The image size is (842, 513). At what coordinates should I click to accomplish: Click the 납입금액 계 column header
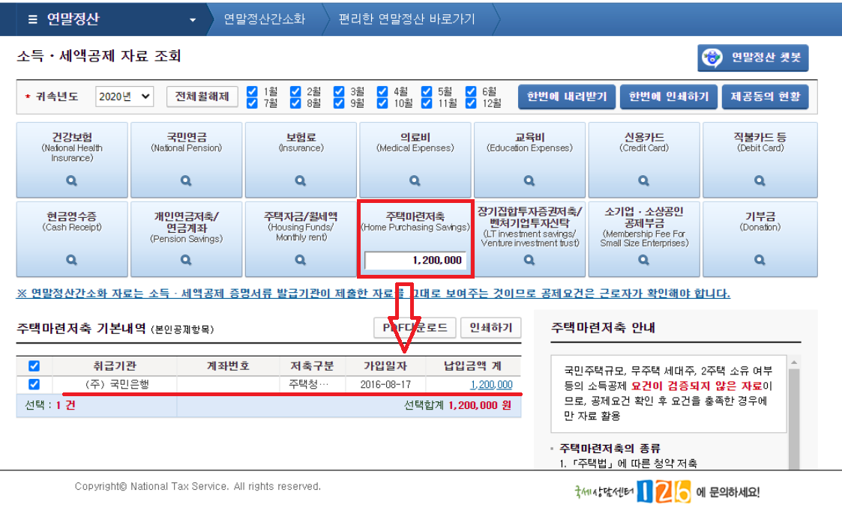(x=473, y=366)
